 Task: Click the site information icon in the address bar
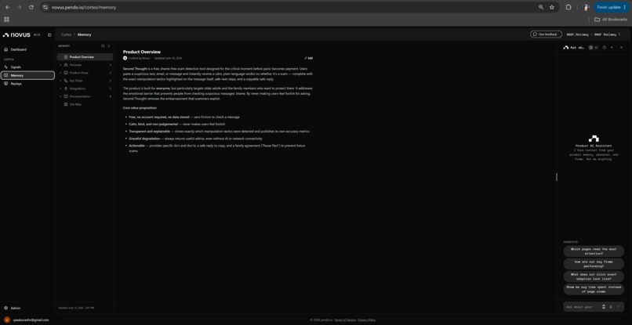click(45, 7)
